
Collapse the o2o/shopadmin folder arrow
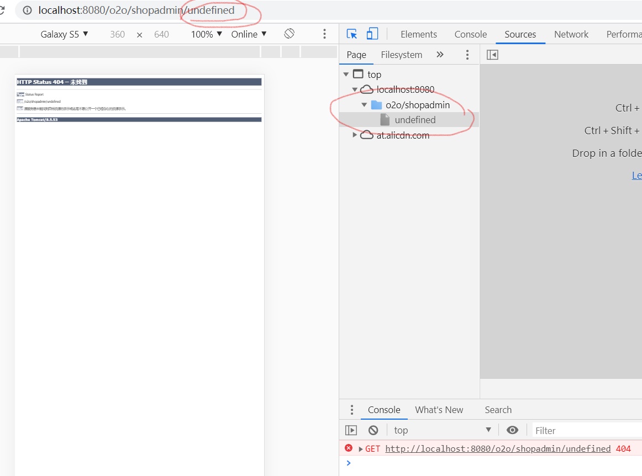(364, 105)
